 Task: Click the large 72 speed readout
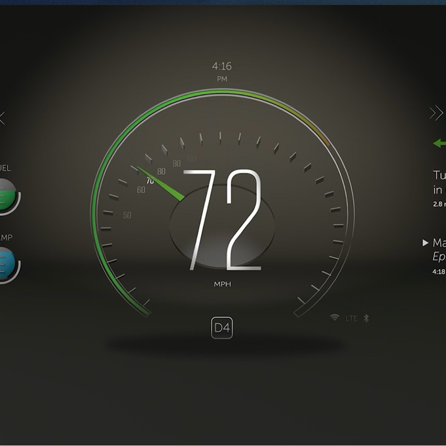point(222,220)
